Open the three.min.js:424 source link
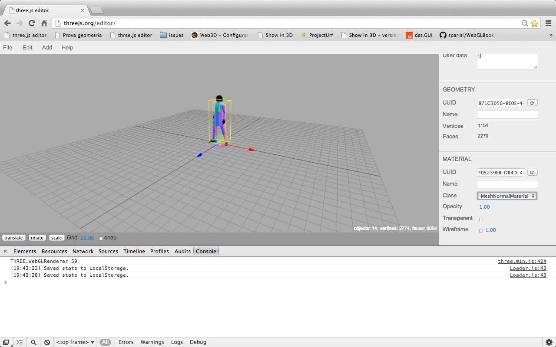Viewport: 556px width, 347px height. coord(522,261)
